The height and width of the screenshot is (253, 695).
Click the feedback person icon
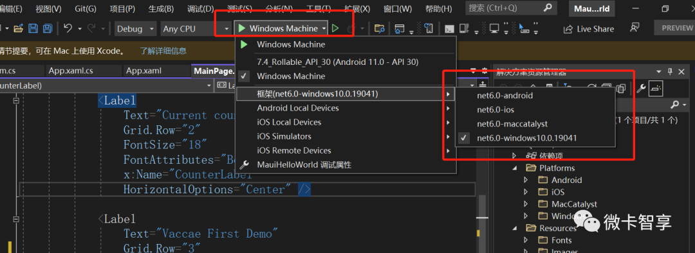pyautogui.click(x=635, y=28)
